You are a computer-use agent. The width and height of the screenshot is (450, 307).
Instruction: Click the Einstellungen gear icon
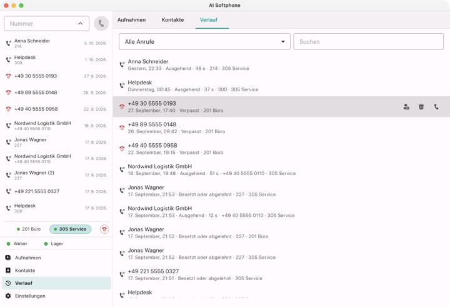8,296
